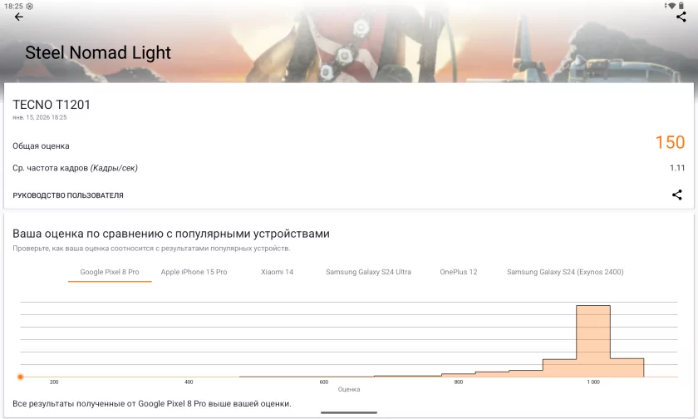
Task: Tap the Wi-Fi status icon
Action: 671,6
